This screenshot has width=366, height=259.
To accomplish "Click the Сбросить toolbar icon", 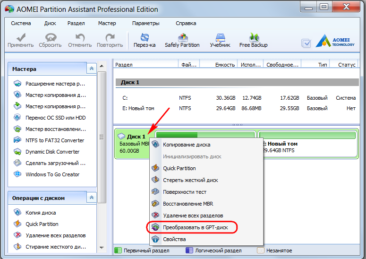I will click(51, 37).
